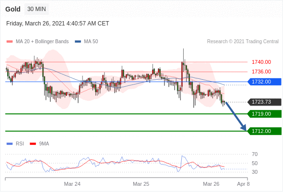Screen dimensions: 283x192
Task: Click the 30 MIN timeframe badge
Action: tap(36, 9)
